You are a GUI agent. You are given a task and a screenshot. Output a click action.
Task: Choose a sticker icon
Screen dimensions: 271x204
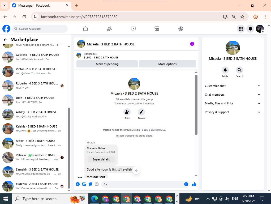[x=91, y=184]
